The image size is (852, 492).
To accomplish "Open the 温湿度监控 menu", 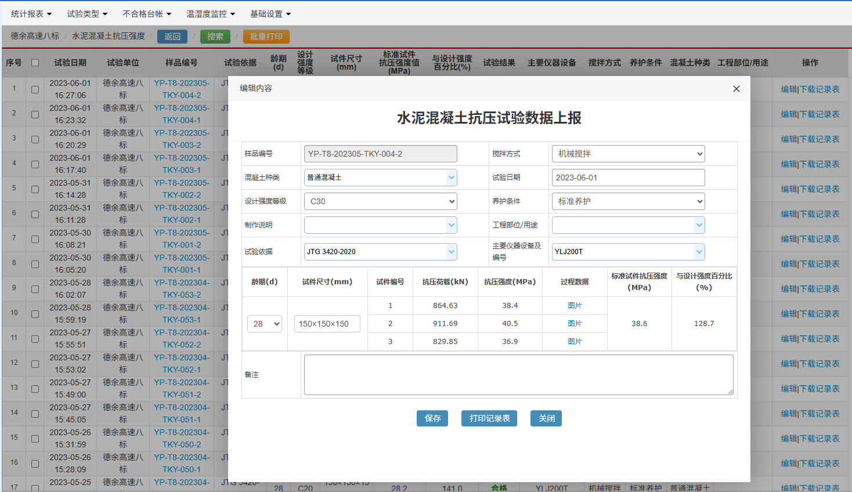I will pos(210,14).
